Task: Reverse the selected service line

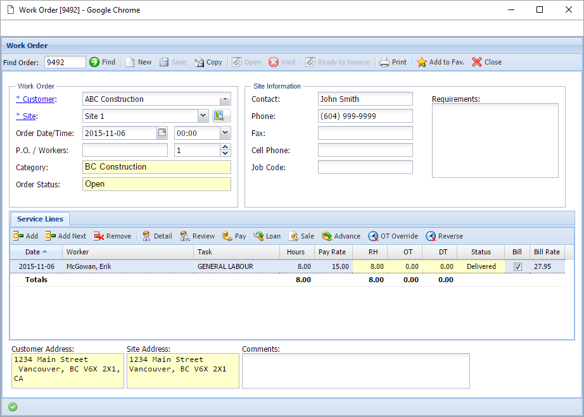Action: pyautogui.click(x=444, y=236)
